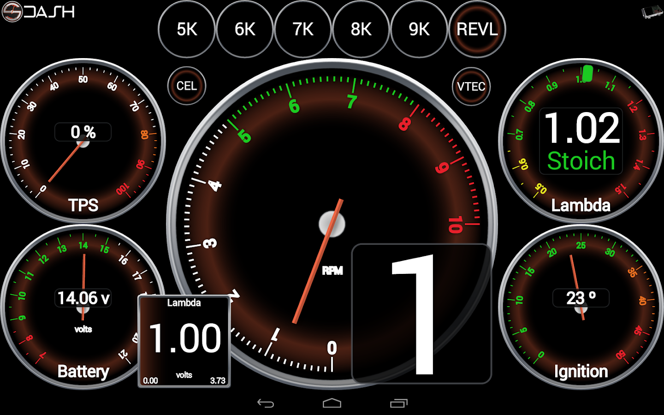Toggle the REVL rev limiter light

point(477,30)
